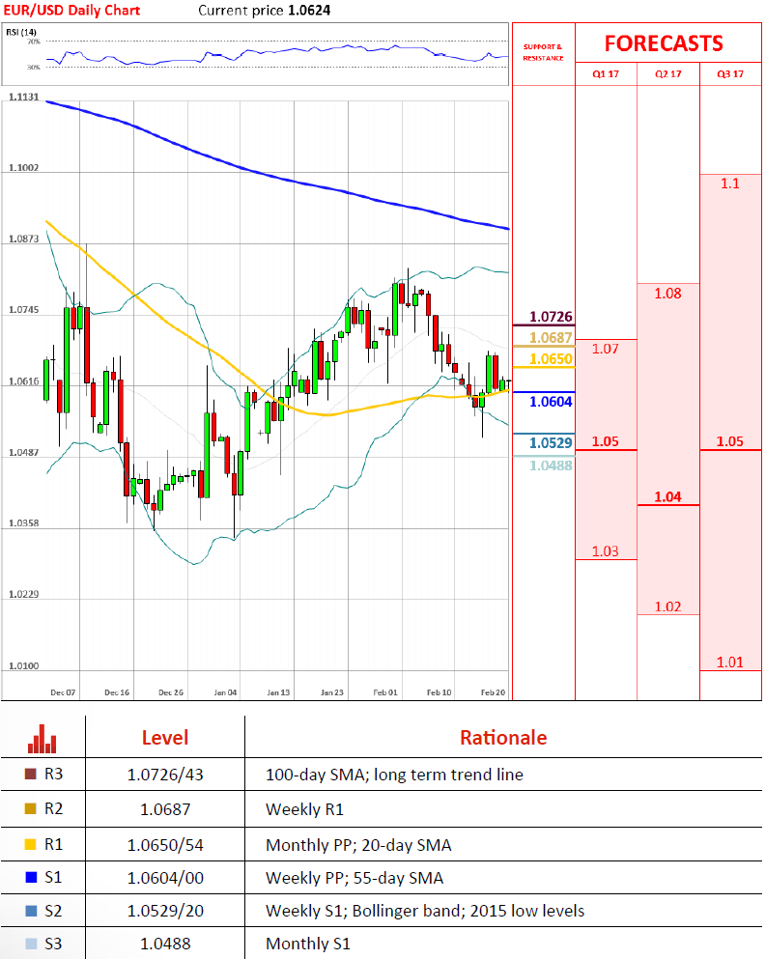766x959 pixels.
Task: Click the Jan 04 date axis label
Action: (225, 692)
